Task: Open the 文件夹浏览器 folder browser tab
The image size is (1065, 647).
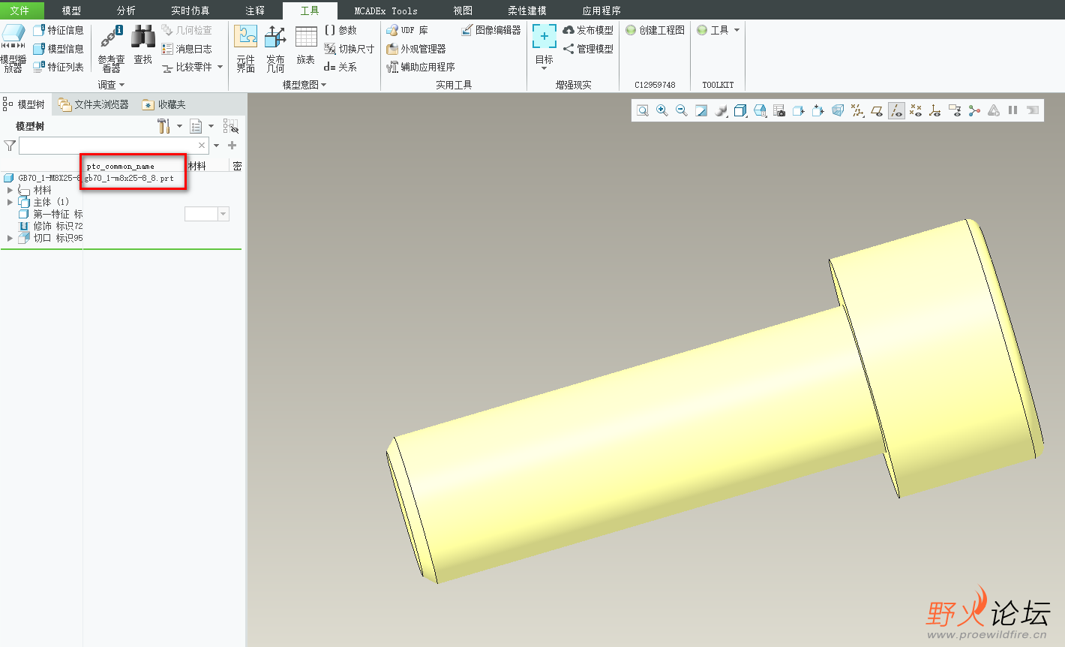Action: (x=94, y=104)
